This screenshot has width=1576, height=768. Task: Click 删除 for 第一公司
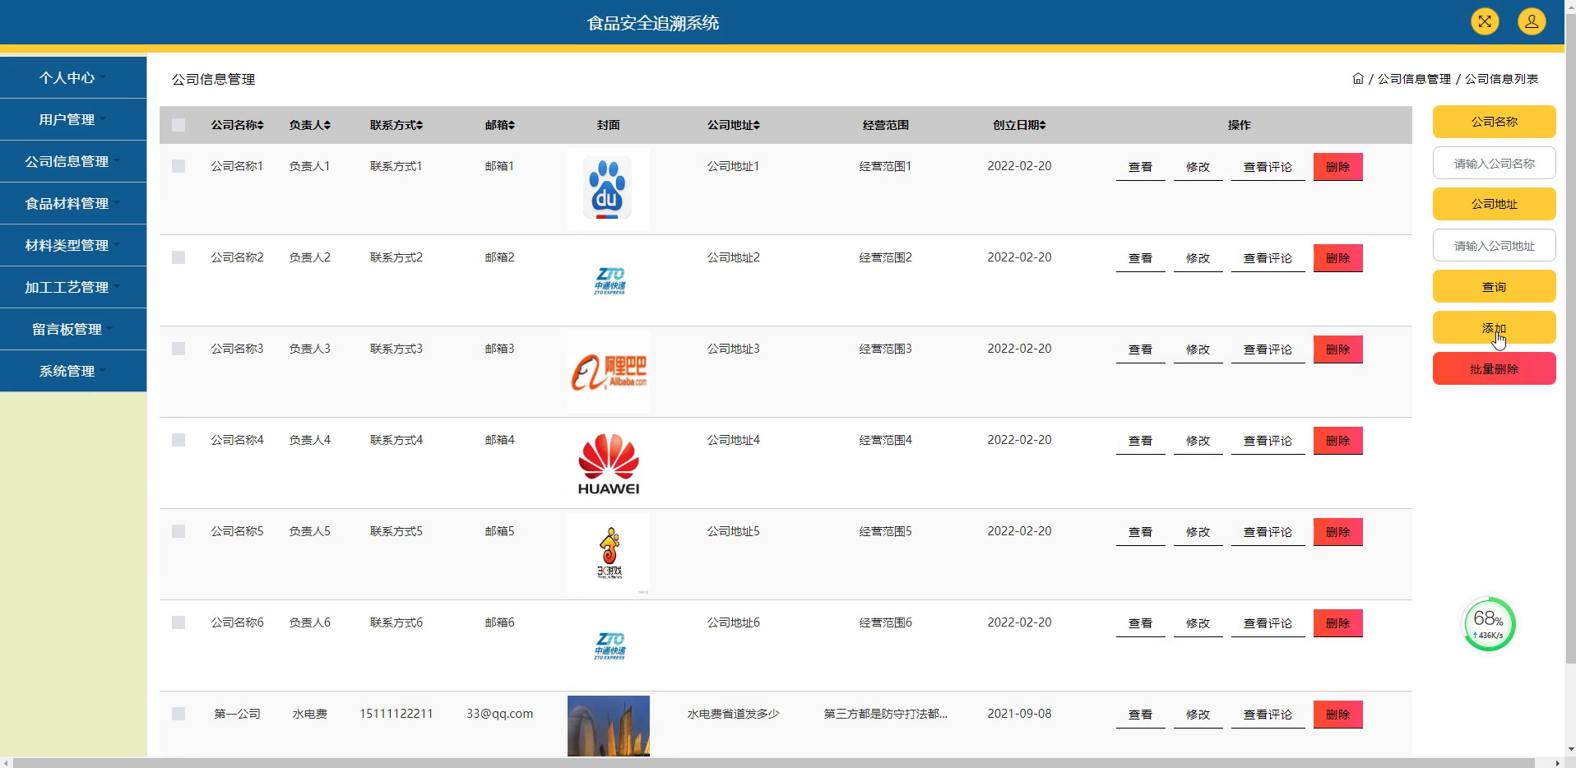(x=1337, y=715)
